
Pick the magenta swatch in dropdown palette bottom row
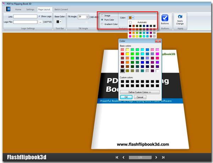point(130,36)
